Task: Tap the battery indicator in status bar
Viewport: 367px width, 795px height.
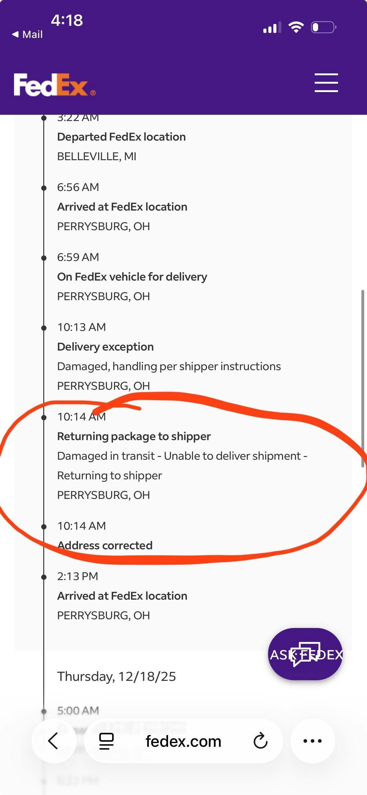Action: pos(323,27)
